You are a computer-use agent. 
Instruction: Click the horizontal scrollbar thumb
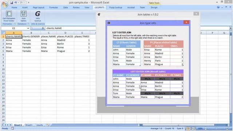[x=178, y=125]
